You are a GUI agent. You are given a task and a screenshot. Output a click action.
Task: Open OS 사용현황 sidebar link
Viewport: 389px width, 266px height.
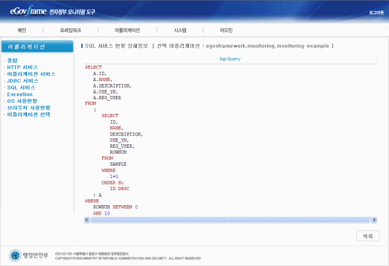coord(25,101)
